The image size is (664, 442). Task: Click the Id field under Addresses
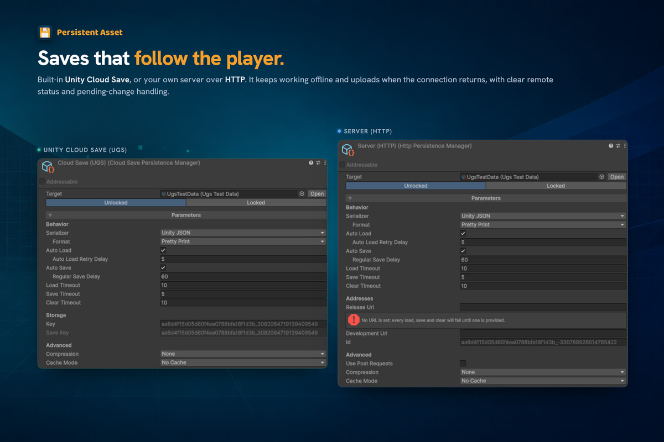[543, 343]
